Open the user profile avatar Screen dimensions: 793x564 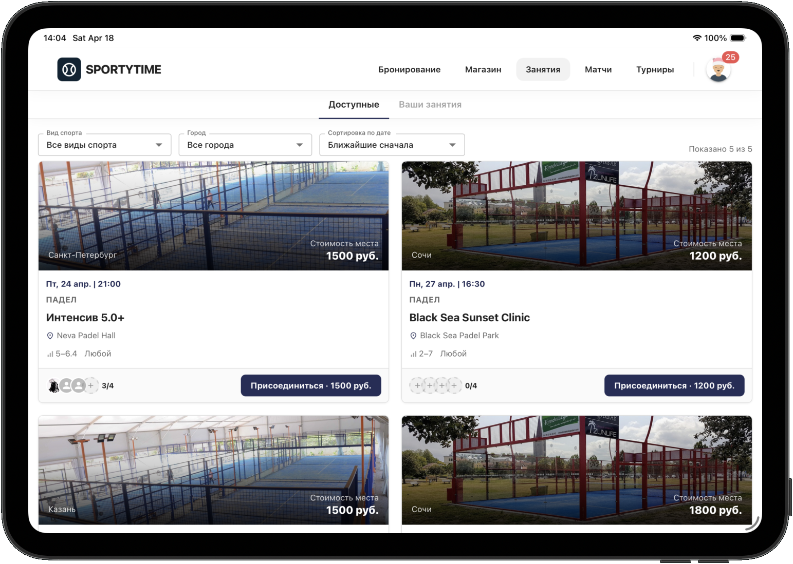click(718, 71)
